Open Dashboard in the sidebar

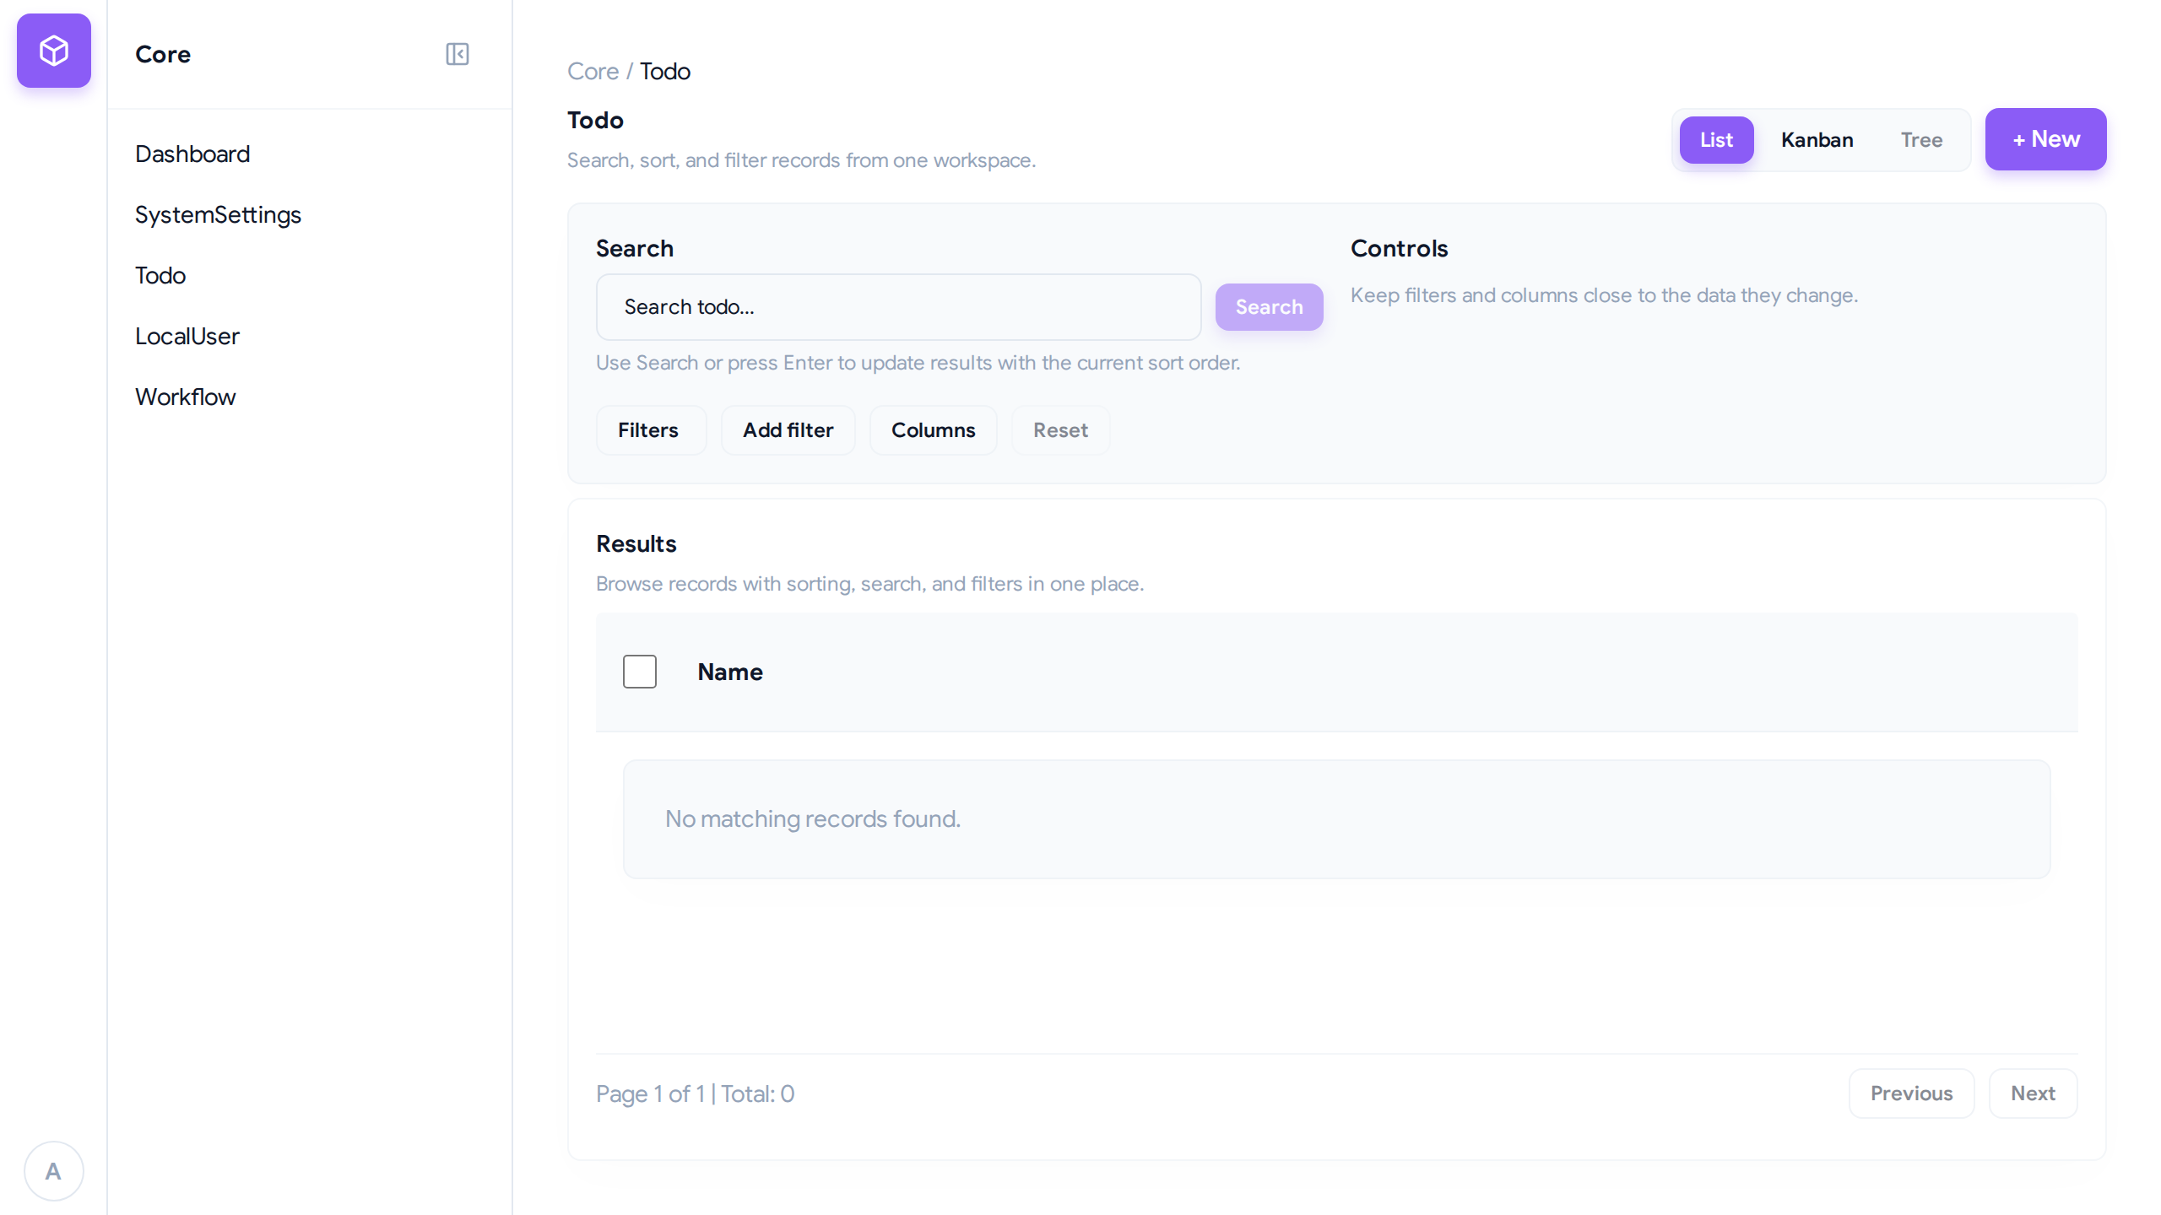(192, 154)
